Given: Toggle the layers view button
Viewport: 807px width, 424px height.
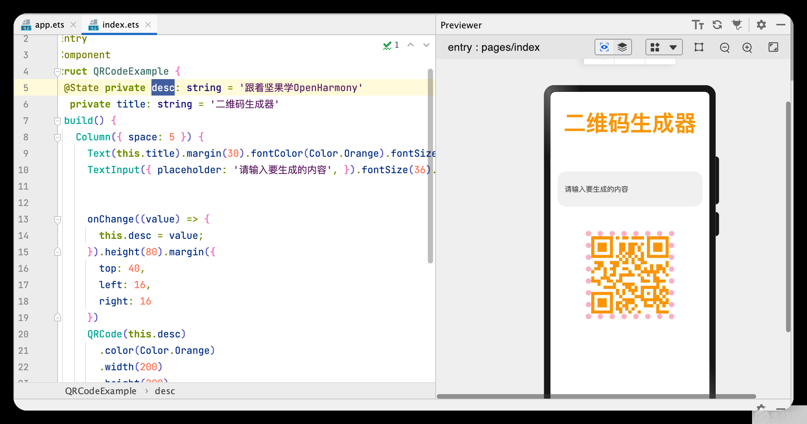Looking at the screenshot, I should pyautogui.click(x=622, y=47).
